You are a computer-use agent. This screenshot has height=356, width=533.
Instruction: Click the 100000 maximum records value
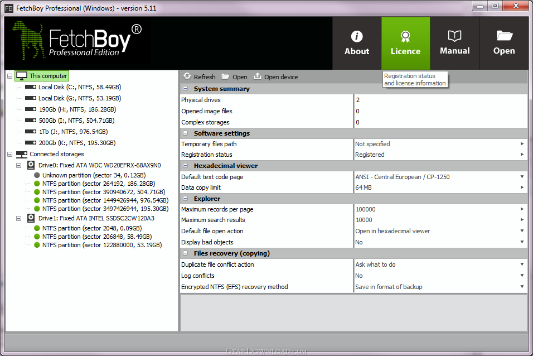tap(365, 209)
